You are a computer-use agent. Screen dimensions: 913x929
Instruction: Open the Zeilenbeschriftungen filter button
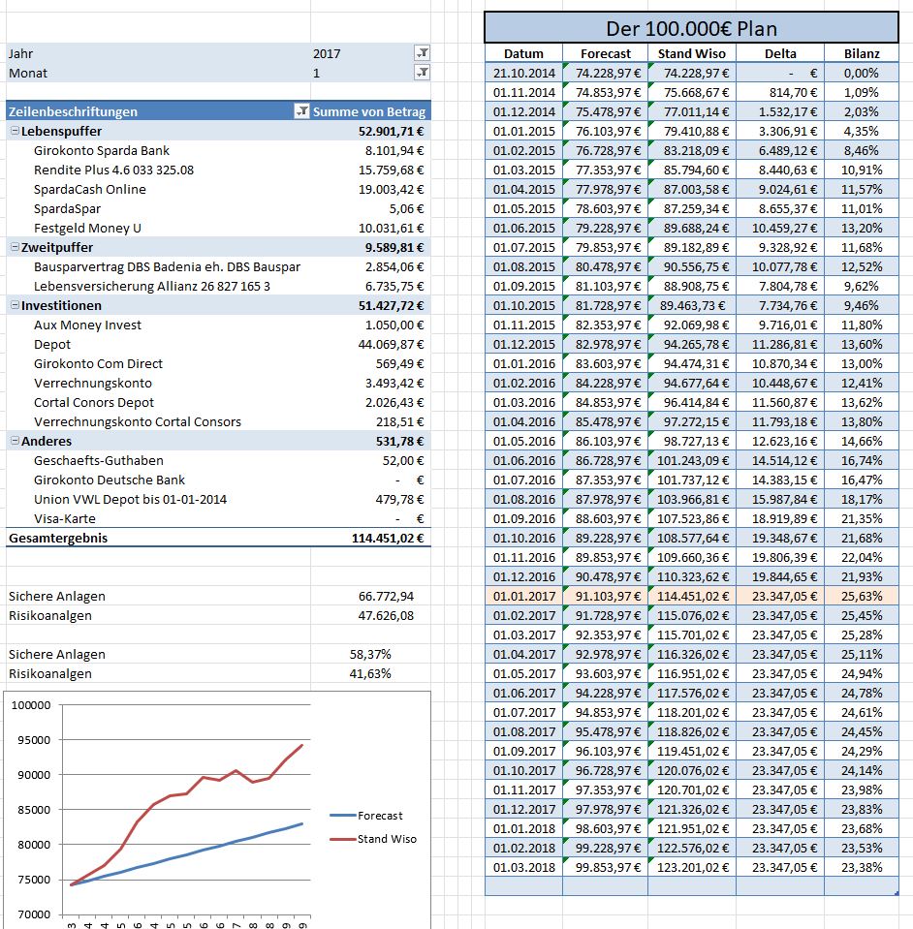[x=301, y=111]
